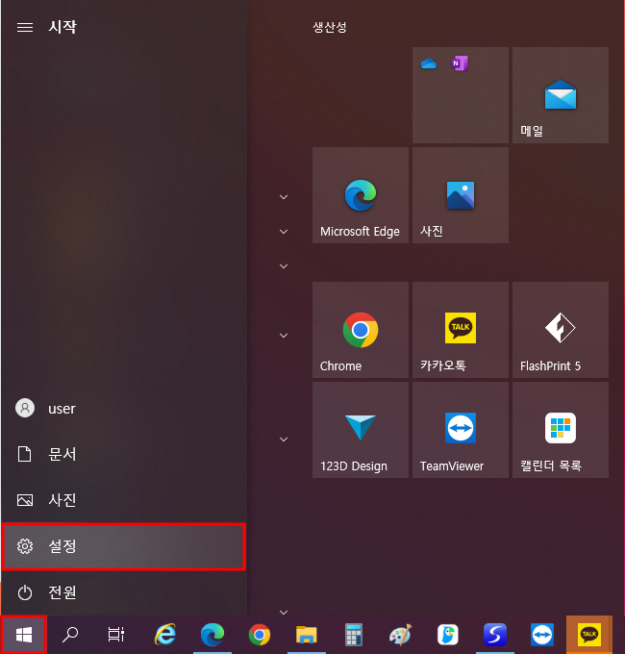Open OneNote in the tile folder
The width and height of the screenshot is (625, 654).
click(460, 63)
